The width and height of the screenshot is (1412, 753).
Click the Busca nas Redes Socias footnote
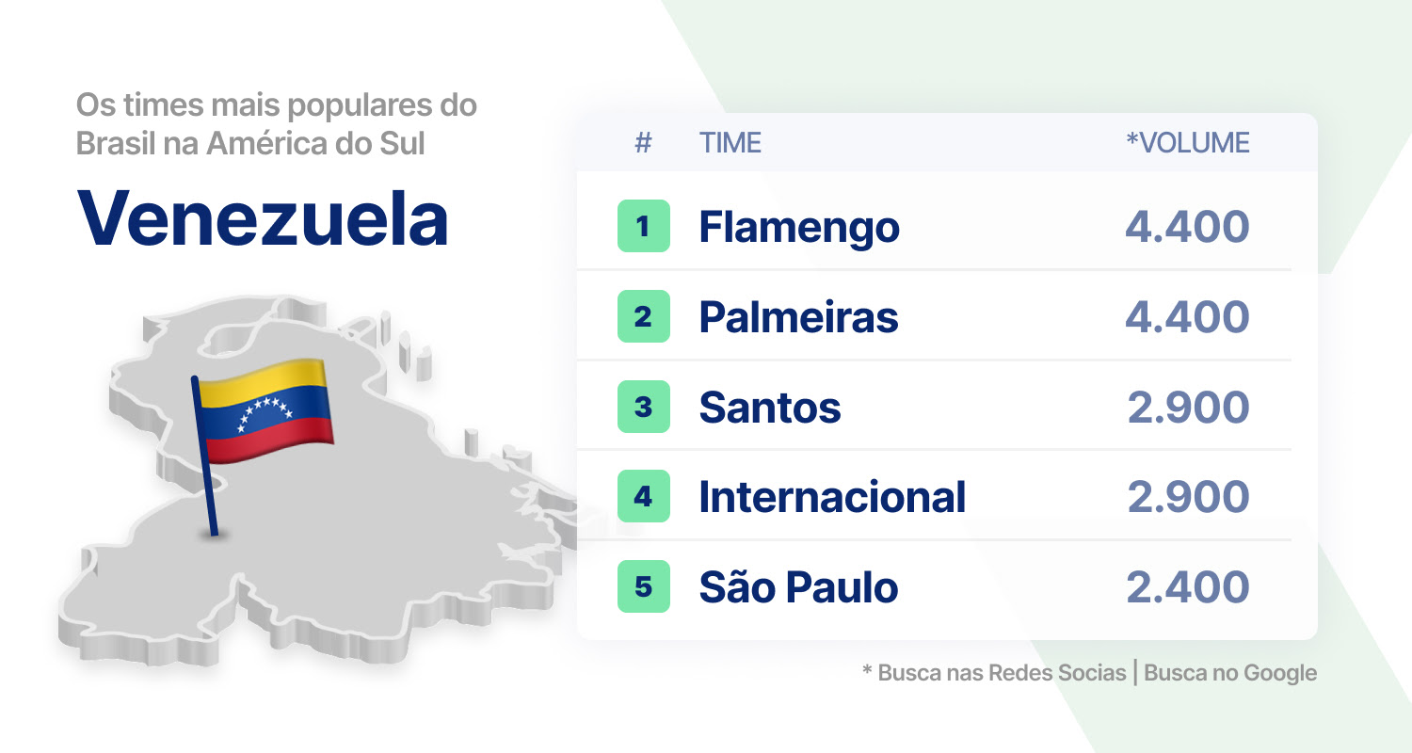tap(1003, 673)
